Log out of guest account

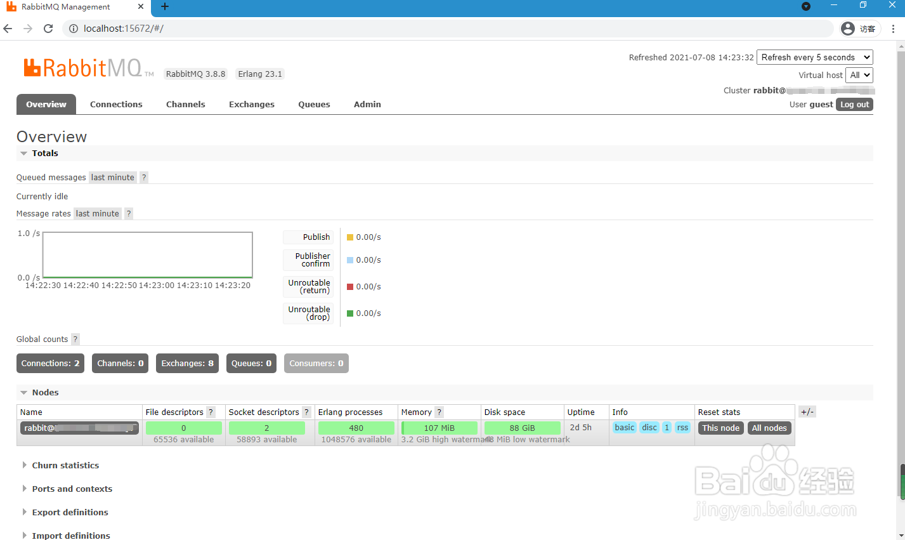pos(854,105)
